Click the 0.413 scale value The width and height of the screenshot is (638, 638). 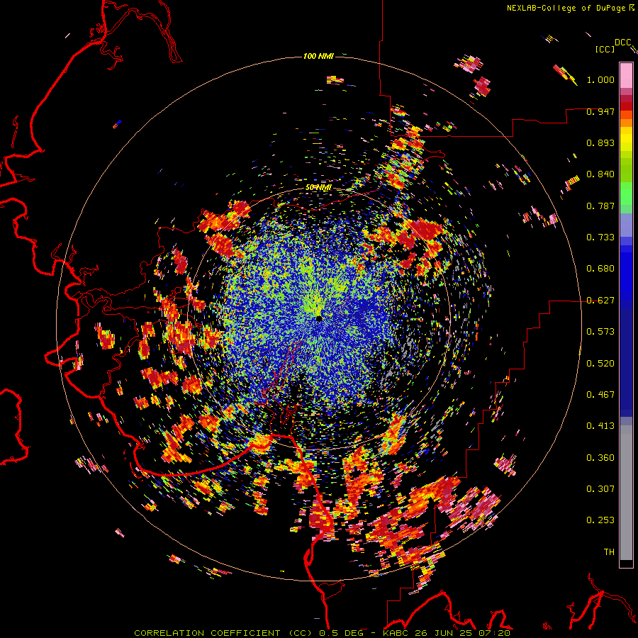pos(600,426)
